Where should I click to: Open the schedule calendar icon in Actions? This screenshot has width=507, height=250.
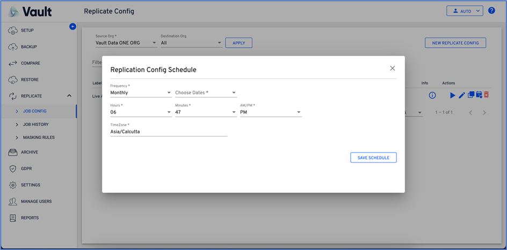pos(479,95)
